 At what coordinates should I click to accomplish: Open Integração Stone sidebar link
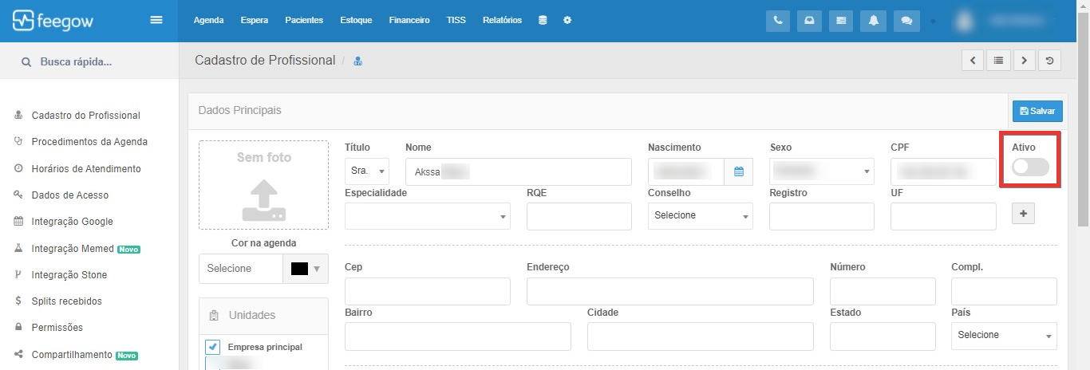tap(69, 275)
